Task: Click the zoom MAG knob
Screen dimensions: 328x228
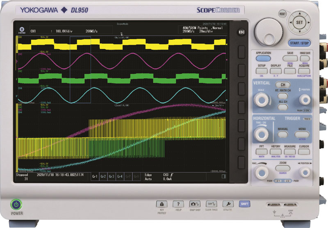Action: click(x=262, y=173)
